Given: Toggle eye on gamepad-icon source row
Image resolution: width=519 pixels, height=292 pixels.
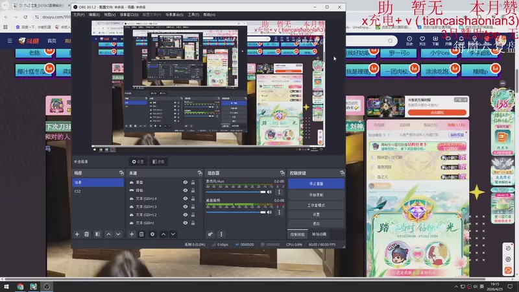Looking at the screenshot, I should [185, 190].
